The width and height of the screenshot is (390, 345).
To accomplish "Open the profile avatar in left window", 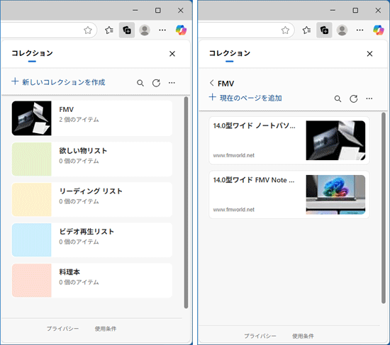I will coord(145,30).
